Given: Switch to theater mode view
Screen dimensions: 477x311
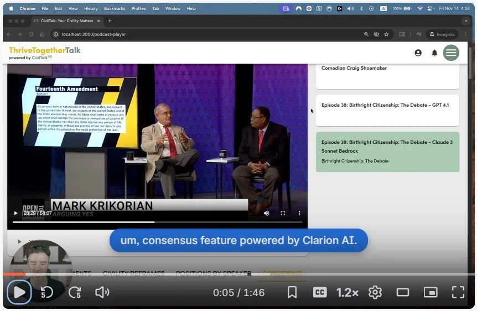Looking at the screenshot, I should [x=402, y=292].
